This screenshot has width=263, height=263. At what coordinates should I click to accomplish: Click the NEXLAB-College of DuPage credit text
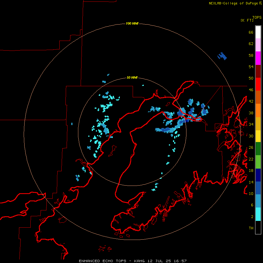coord(233,3)
